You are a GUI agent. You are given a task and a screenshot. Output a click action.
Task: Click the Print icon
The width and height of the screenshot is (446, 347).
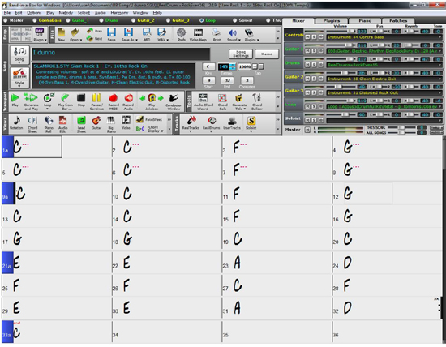pyautogui.click(x=217, y=34)
